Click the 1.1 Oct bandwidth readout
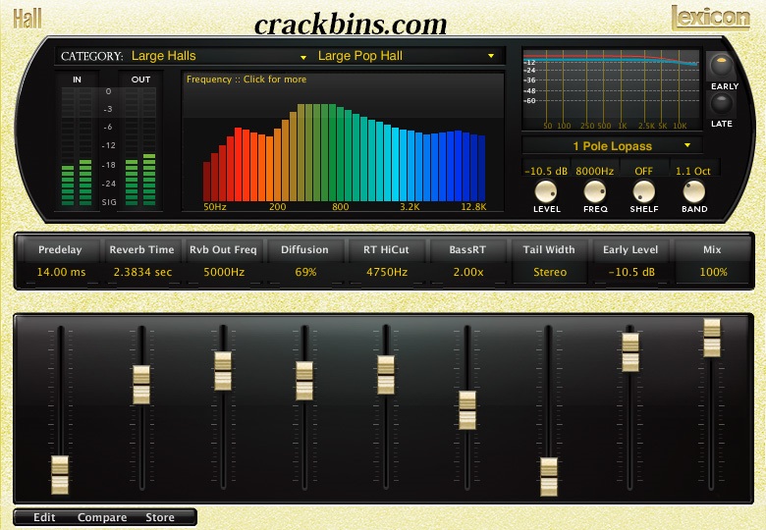Screen dimensions: 766x530 click(692, 171)
